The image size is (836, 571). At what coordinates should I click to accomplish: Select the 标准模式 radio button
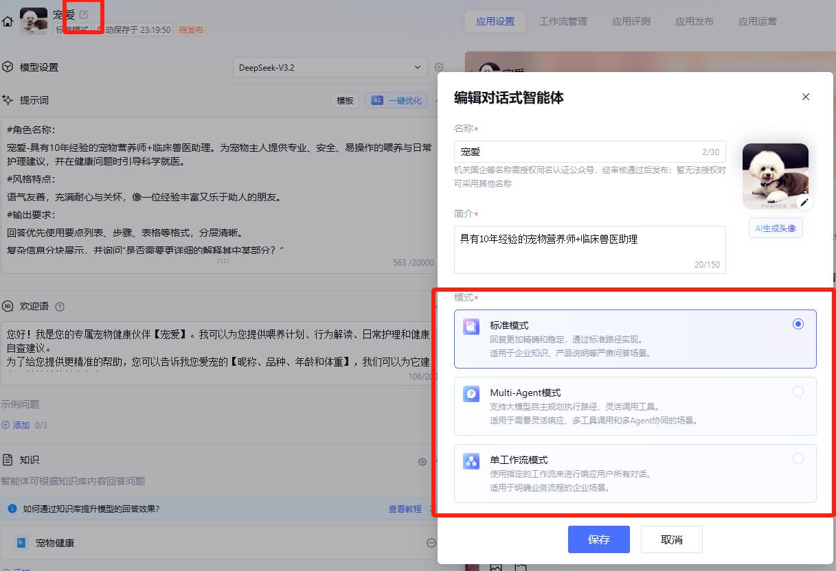[797, 323]
